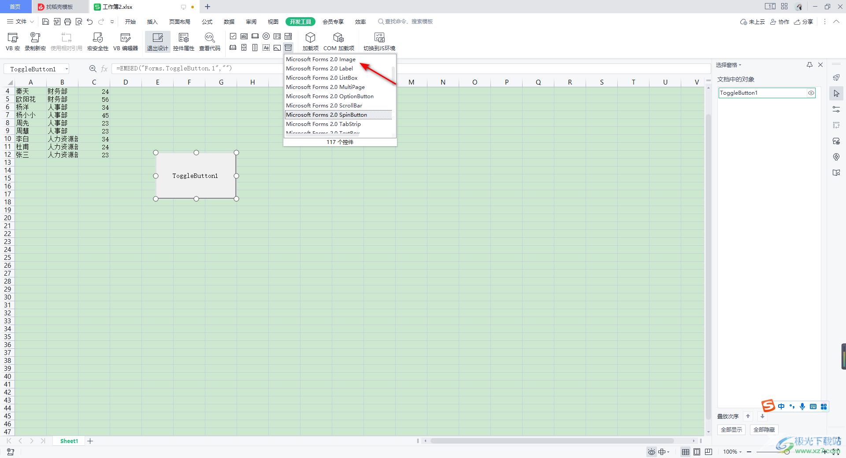The height and width of the screenshot is (458, 846).
Task: Insert a text box (ab|) control
Action: (x=244, y=36)
